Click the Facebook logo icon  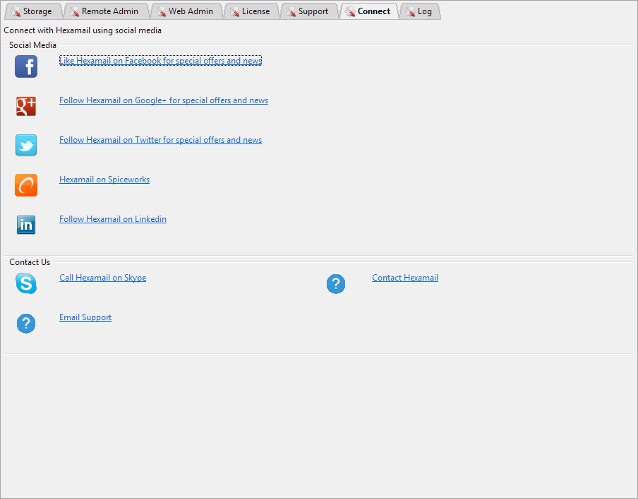[x=26, y=66]
